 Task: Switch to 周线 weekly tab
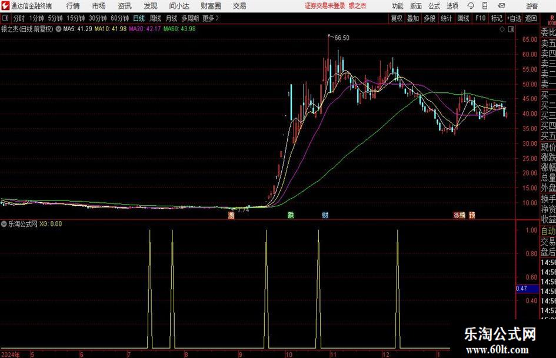pyautogui.click(x=155, y=18)
